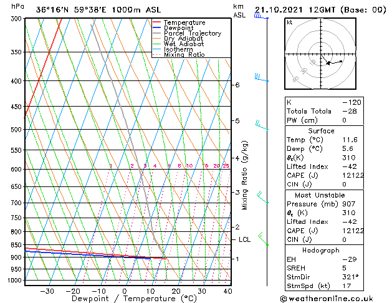Viewport: 392px width, 303px height.
Task: Click the hodograph polar chart
Action: pos(320,54)
